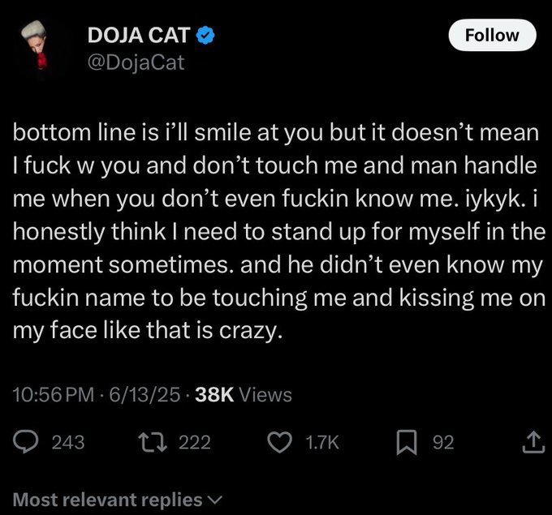Click the 1.7K likes count
Image resolution: width=552 pixels, height=515 pixels.
point(321,442)
